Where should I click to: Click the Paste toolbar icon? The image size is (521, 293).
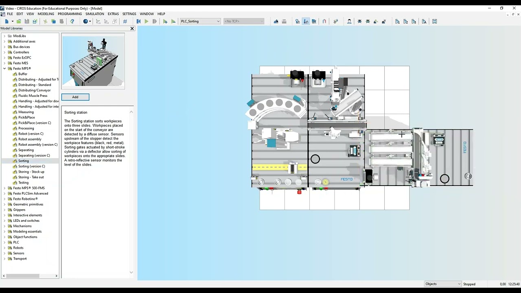(x=61, y=21)
